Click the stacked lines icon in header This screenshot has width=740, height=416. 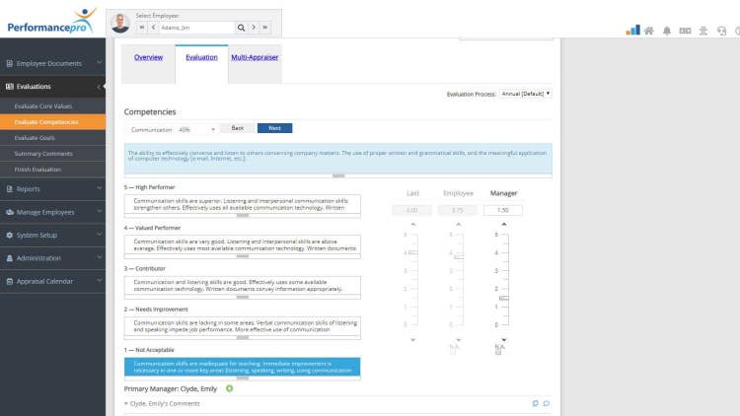(703, 31)
